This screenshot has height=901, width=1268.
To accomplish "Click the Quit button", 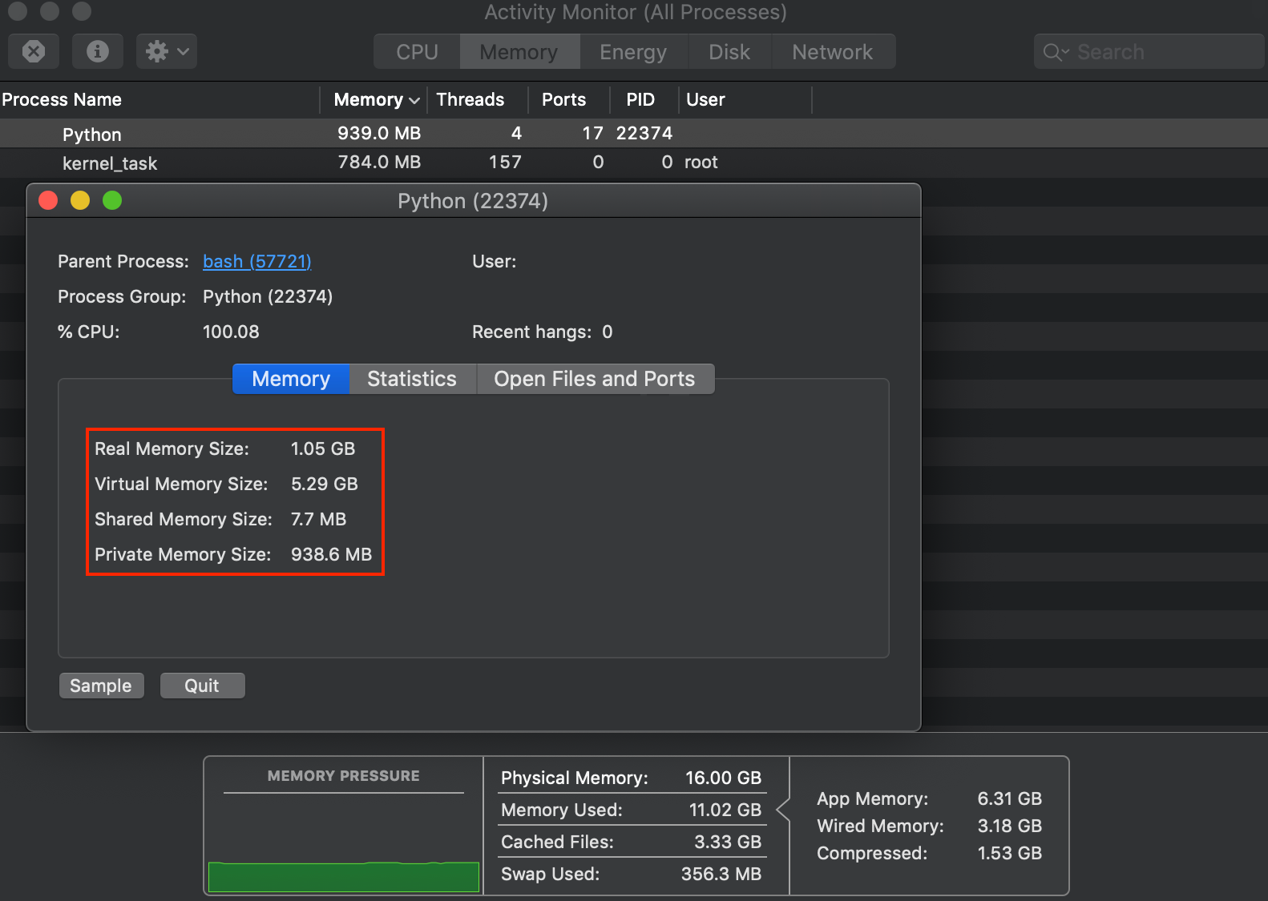I will point(202,686).
